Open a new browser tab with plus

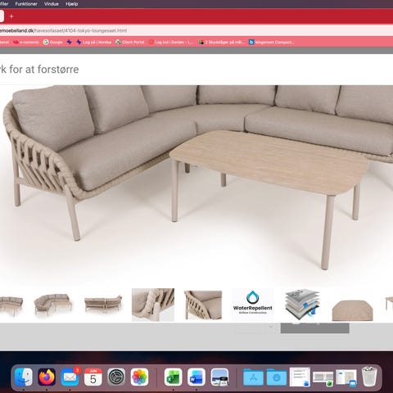[x=11, y=16]
